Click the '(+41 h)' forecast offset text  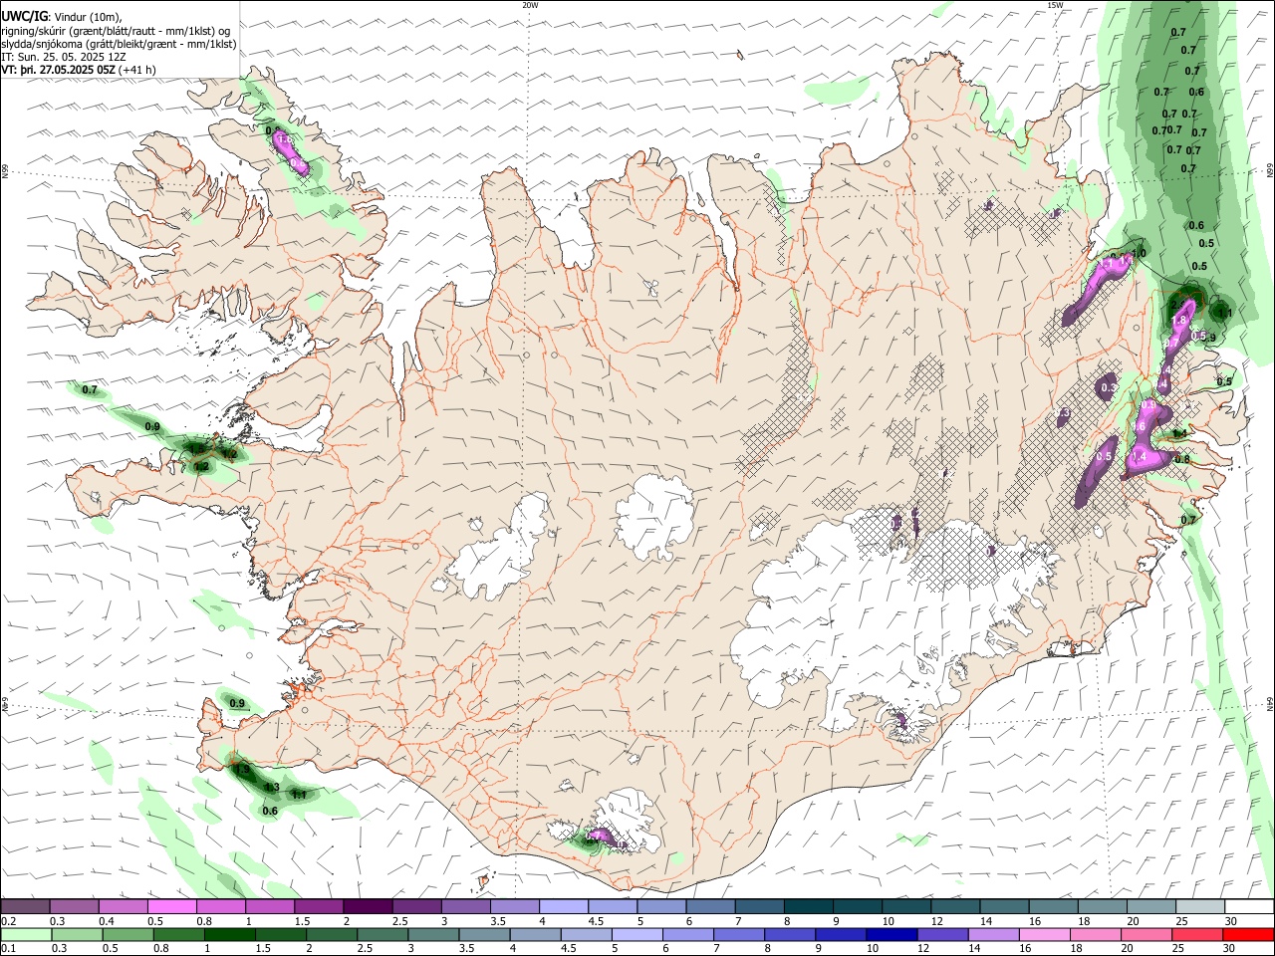click(137, 70)
